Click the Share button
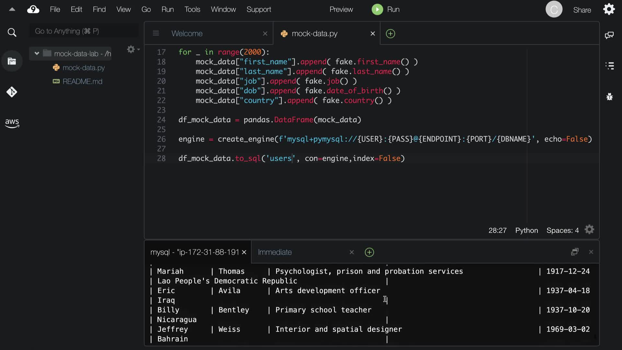The image size is (622, 350). [582, 10]
